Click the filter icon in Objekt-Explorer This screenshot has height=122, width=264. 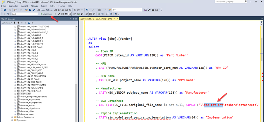pyautogui.click(x=25, y=23)
